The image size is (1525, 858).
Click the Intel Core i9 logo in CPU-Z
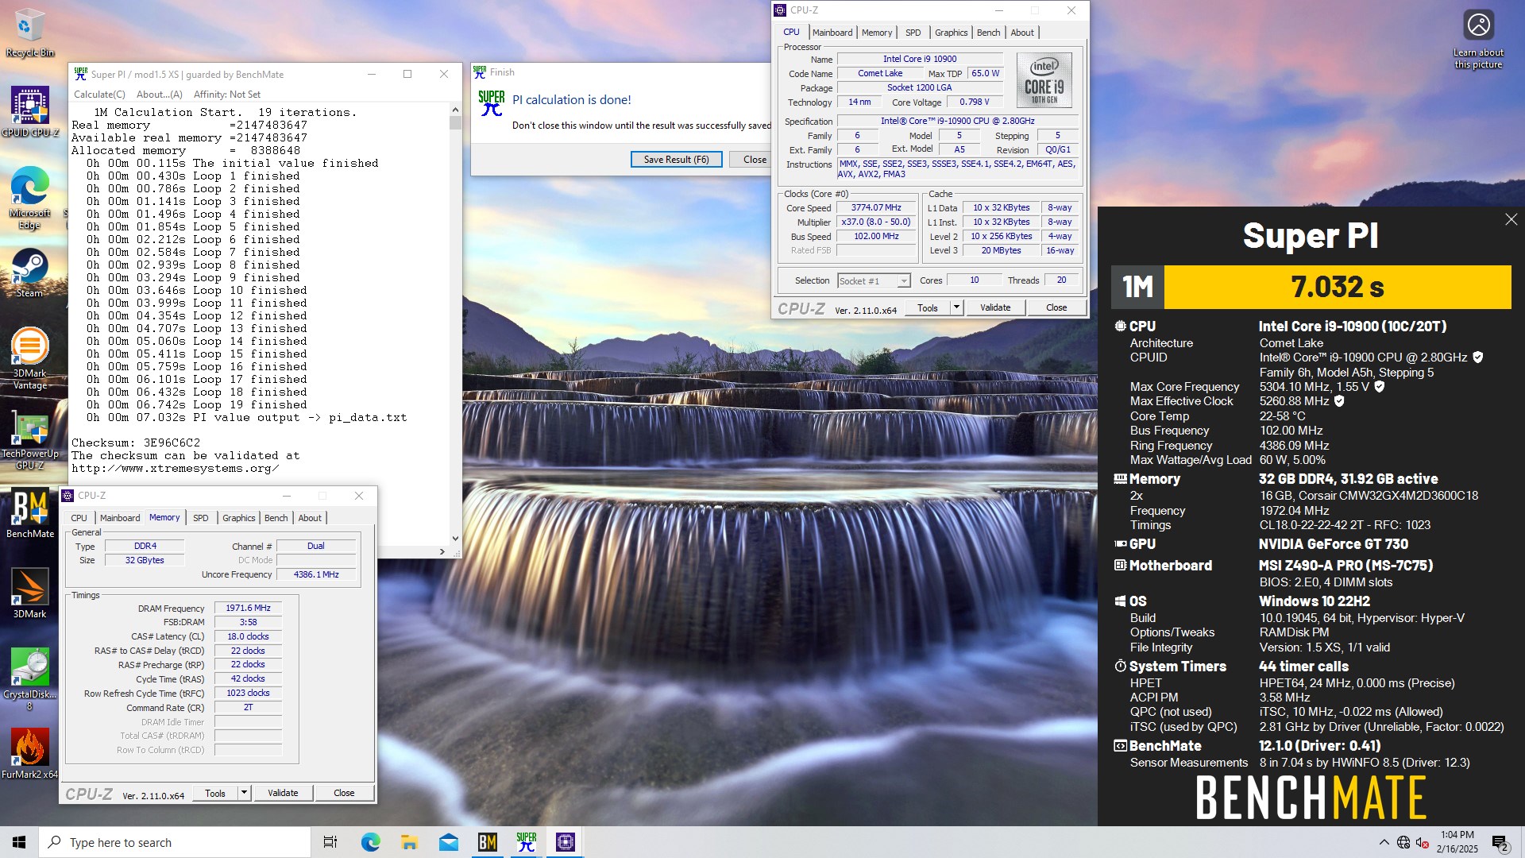pos(1044,81)
